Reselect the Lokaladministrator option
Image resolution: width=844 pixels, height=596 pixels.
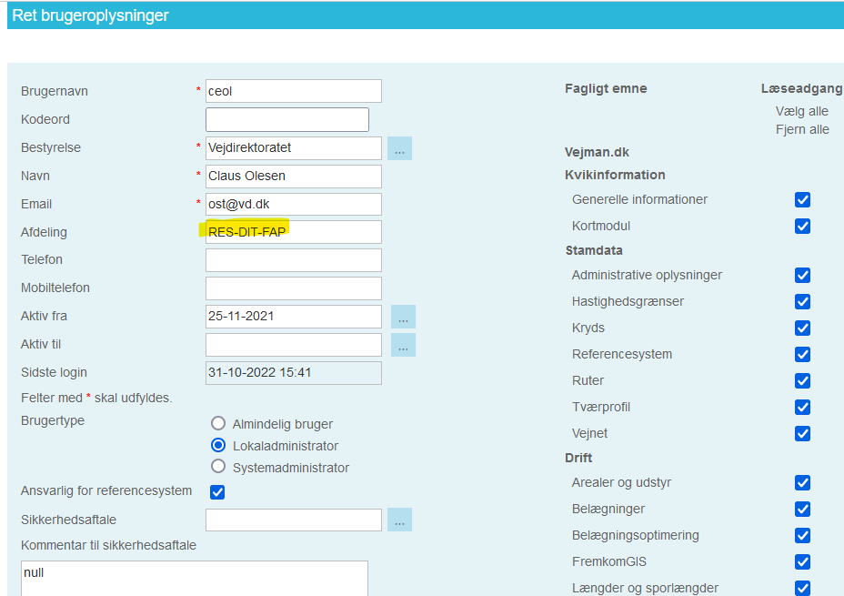[217, 445]
